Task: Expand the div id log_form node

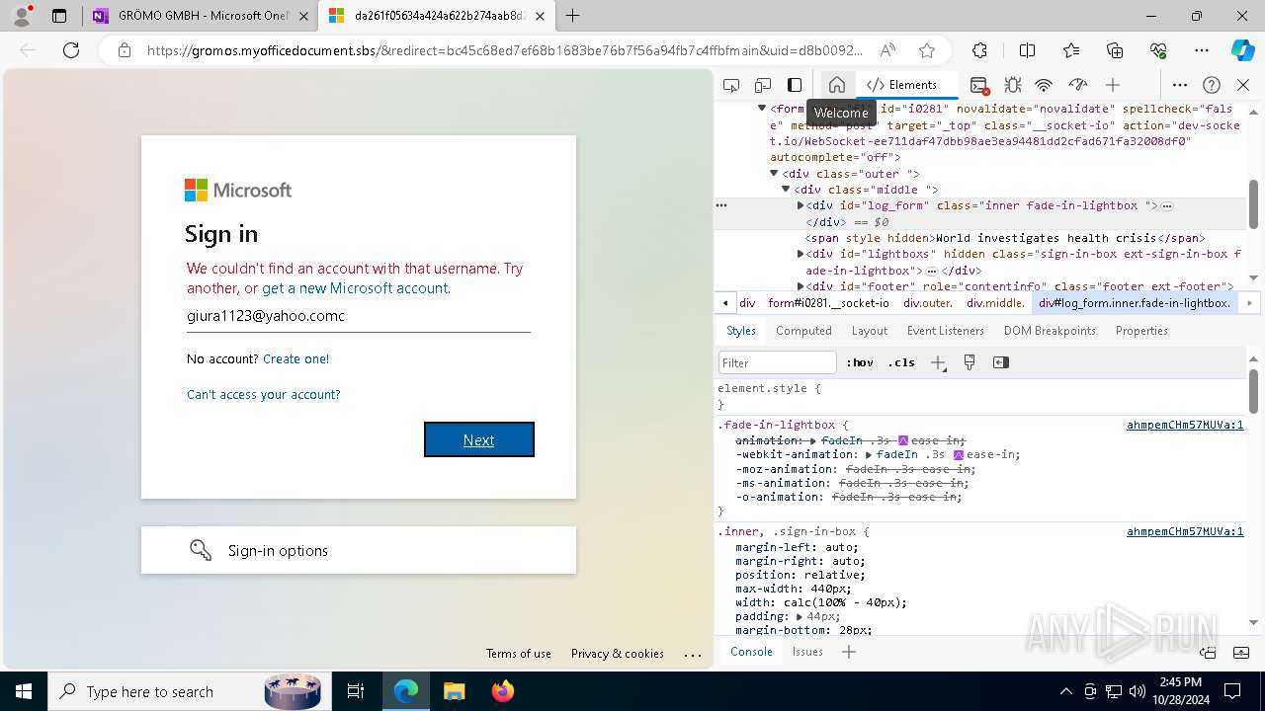Action: (801, 205)
